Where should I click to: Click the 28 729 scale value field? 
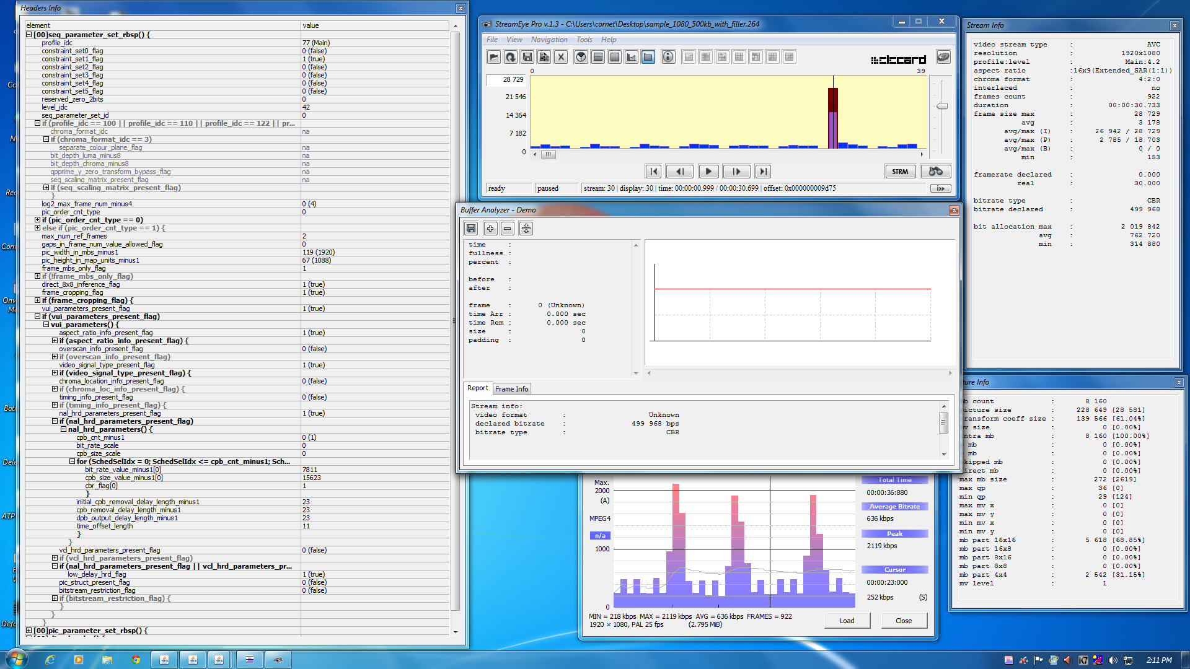click(x=506, y=80)
